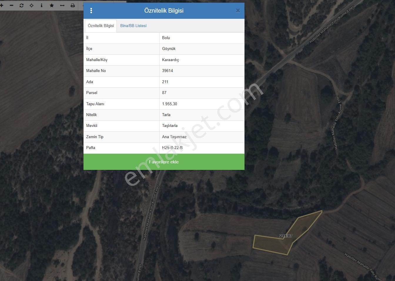
Task: Switch to the Öznitelik Bilgisi tab
Action: tap(101, 26)
